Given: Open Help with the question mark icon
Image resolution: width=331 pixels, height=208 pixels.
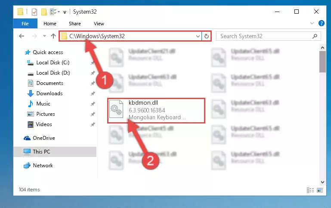Looking at the screenshot, I should (x=321, y=23).
